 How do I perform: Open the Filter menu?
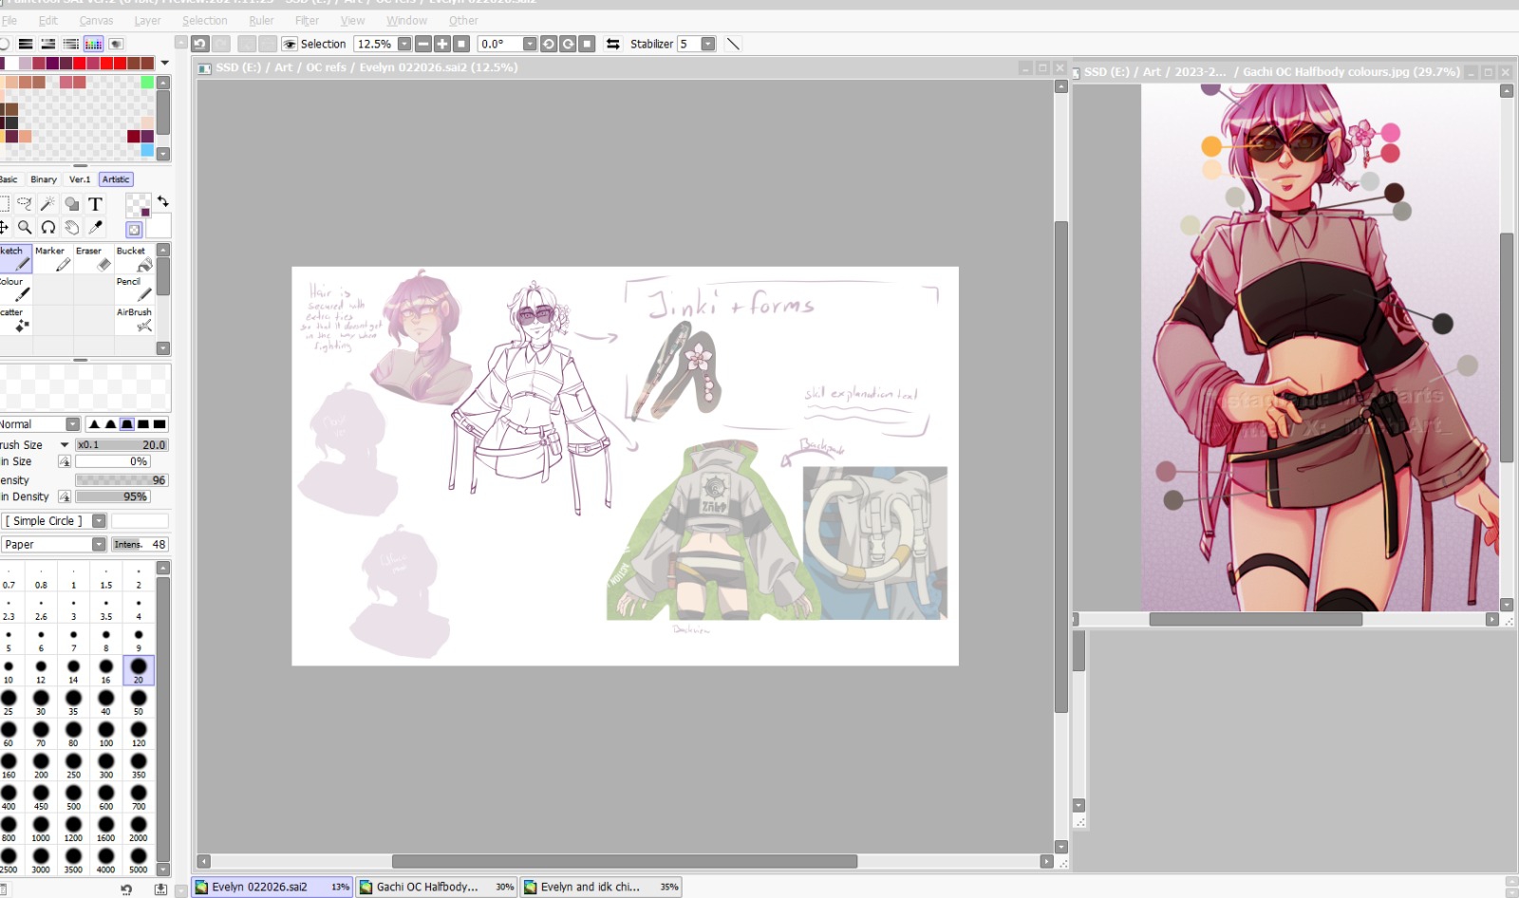(x=307, y=20)
